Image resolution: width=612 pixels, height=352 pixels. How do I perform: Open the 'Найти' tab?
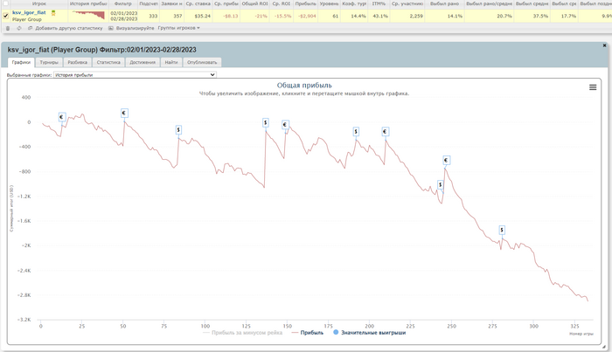pos(171,62)
